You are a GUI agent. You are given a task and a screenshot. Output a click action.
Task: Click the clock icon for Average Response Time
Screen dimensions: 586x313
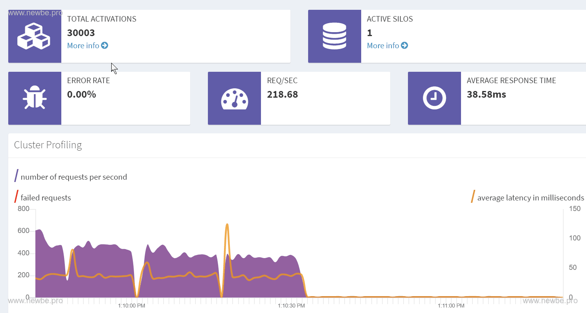click(434, 98)
